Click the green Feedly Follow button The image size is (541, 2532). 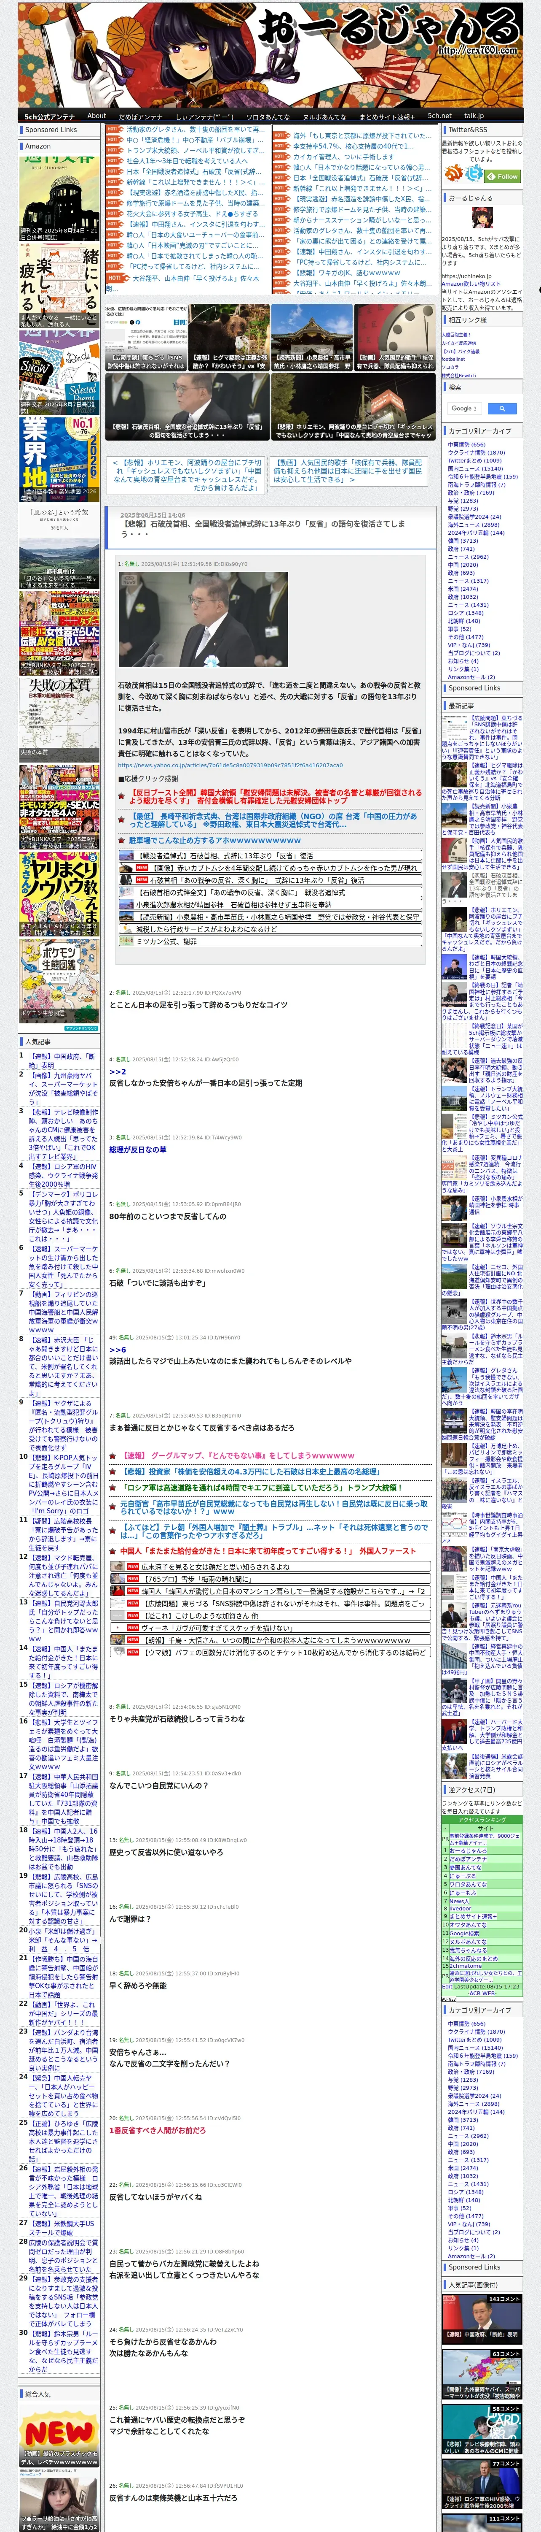pos(503,177)
